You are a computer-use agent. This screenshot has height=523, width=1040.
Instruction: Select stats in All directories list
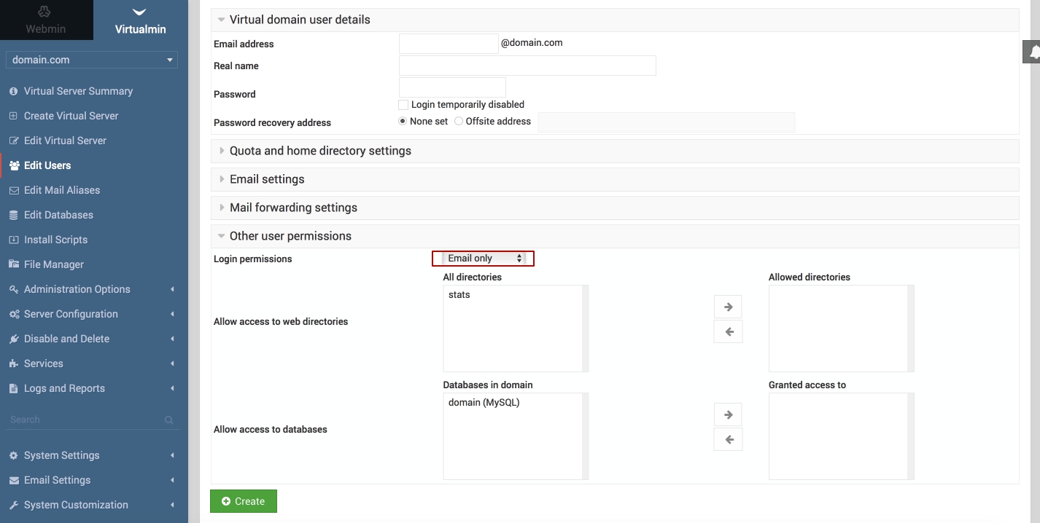tap(459, 295)
